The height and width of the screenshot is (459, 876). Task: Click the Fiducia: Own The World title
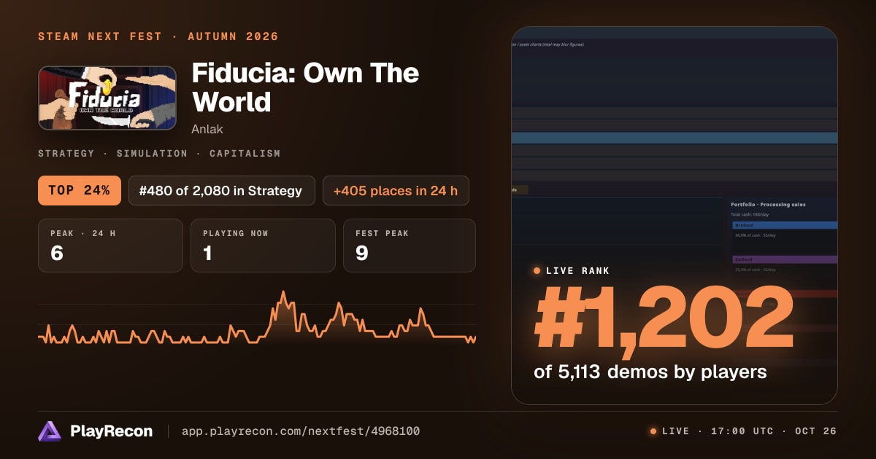click(305, 87)
